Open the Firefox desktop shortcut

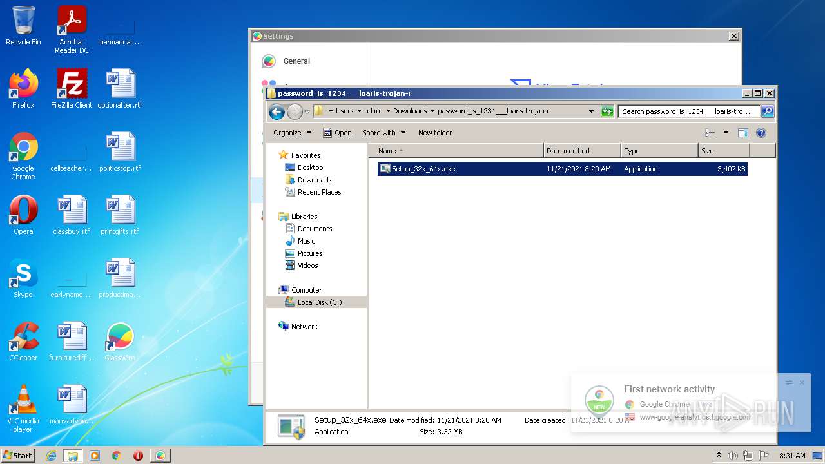pos(23,89)
